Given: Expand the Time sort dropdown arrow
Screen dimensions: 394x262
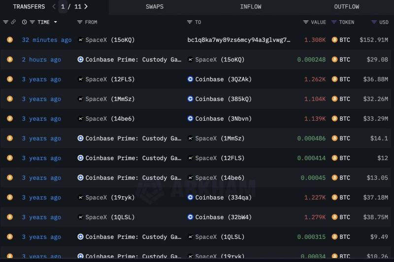Looking at the screenshot, I should tap(55, 22).
